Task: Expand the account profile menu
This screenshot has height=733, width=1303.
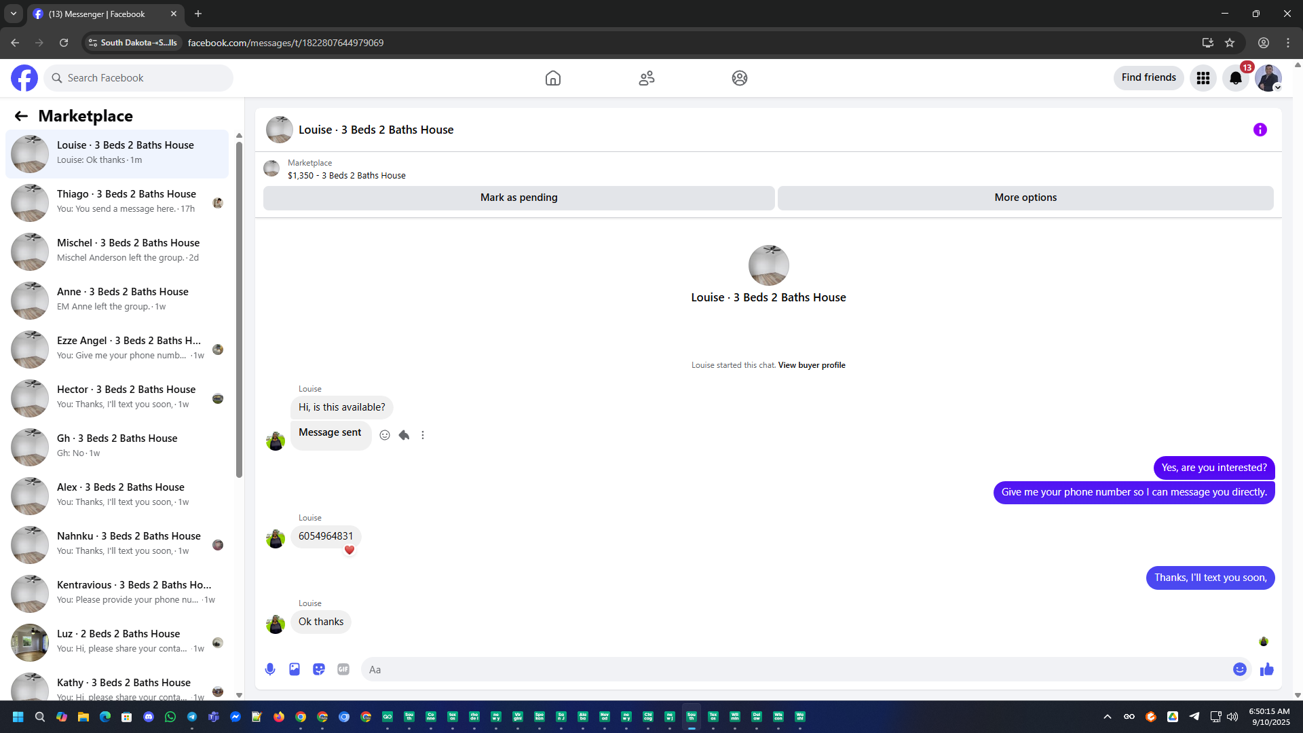Action: [x=1268, y=78]
